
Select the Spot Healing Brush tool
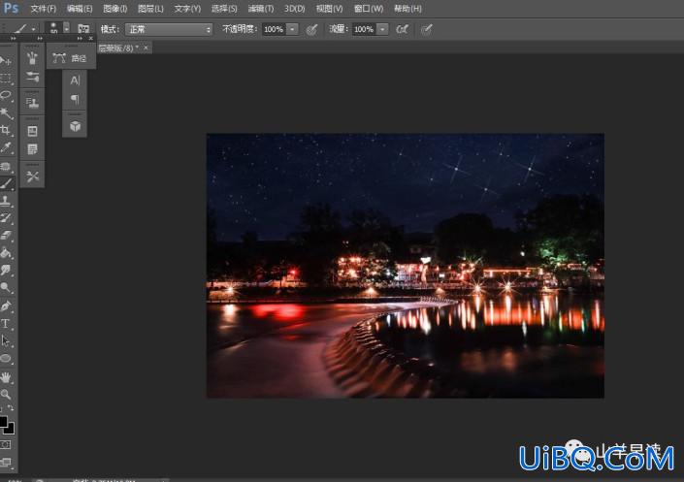[x=6, y=166]
